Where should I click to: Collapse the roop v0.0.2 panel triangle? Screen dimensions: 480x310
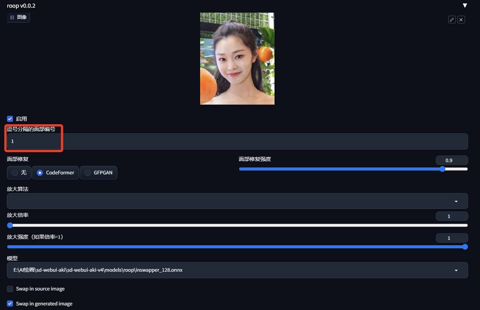point(465,5)
